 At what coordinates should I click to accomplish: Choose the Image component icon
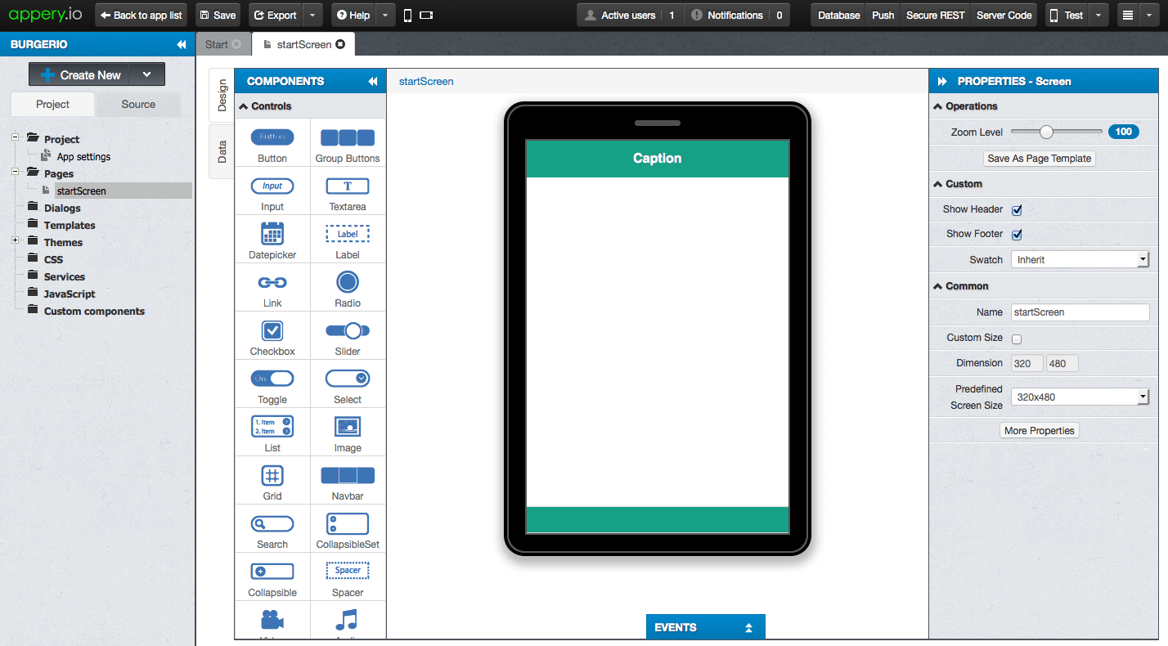[x=348, y=427]
